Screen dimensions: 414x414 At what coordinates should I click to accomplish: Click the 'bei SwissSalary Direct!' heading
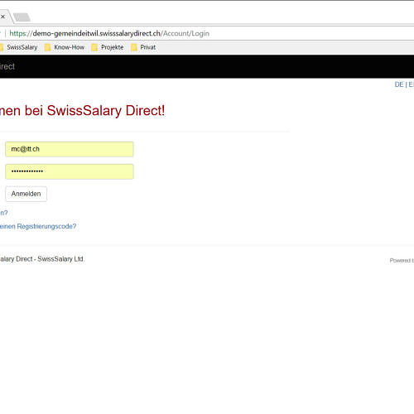(x=94, y=111)
